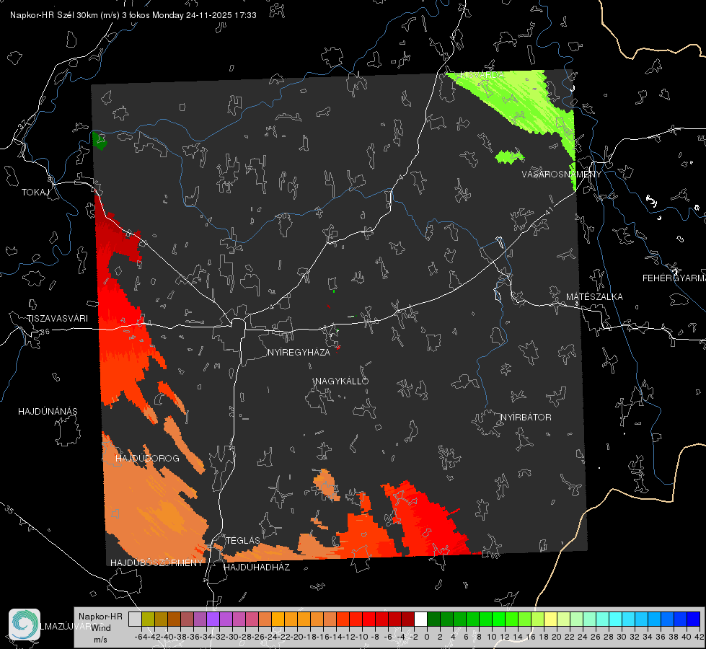Click the dark green patch at the radar's west edge
706x649 pixels.
99,141
